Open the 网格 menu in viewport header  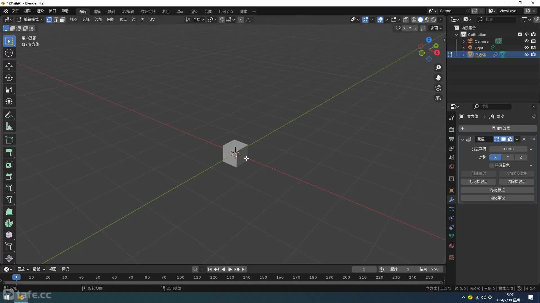[111, 20]
